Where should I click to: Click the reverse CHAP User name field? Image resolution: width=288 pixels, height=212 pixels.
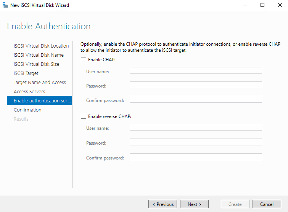196,127
